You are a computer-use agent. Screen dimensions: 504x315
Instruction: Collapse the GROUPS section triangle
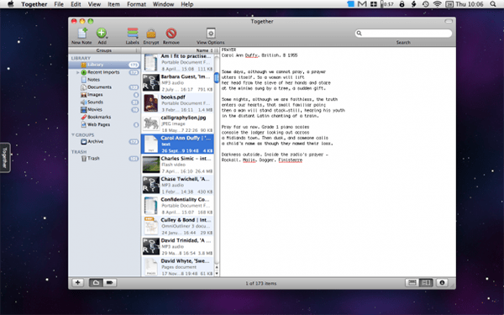click(x=73, y=135)
